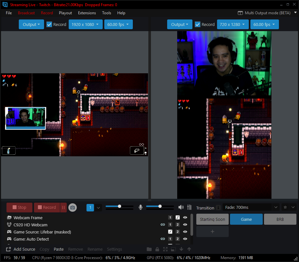Open the right 60.00 fps dropdown
This screenshot has height=262, width=299.
(x=264, y=24)
